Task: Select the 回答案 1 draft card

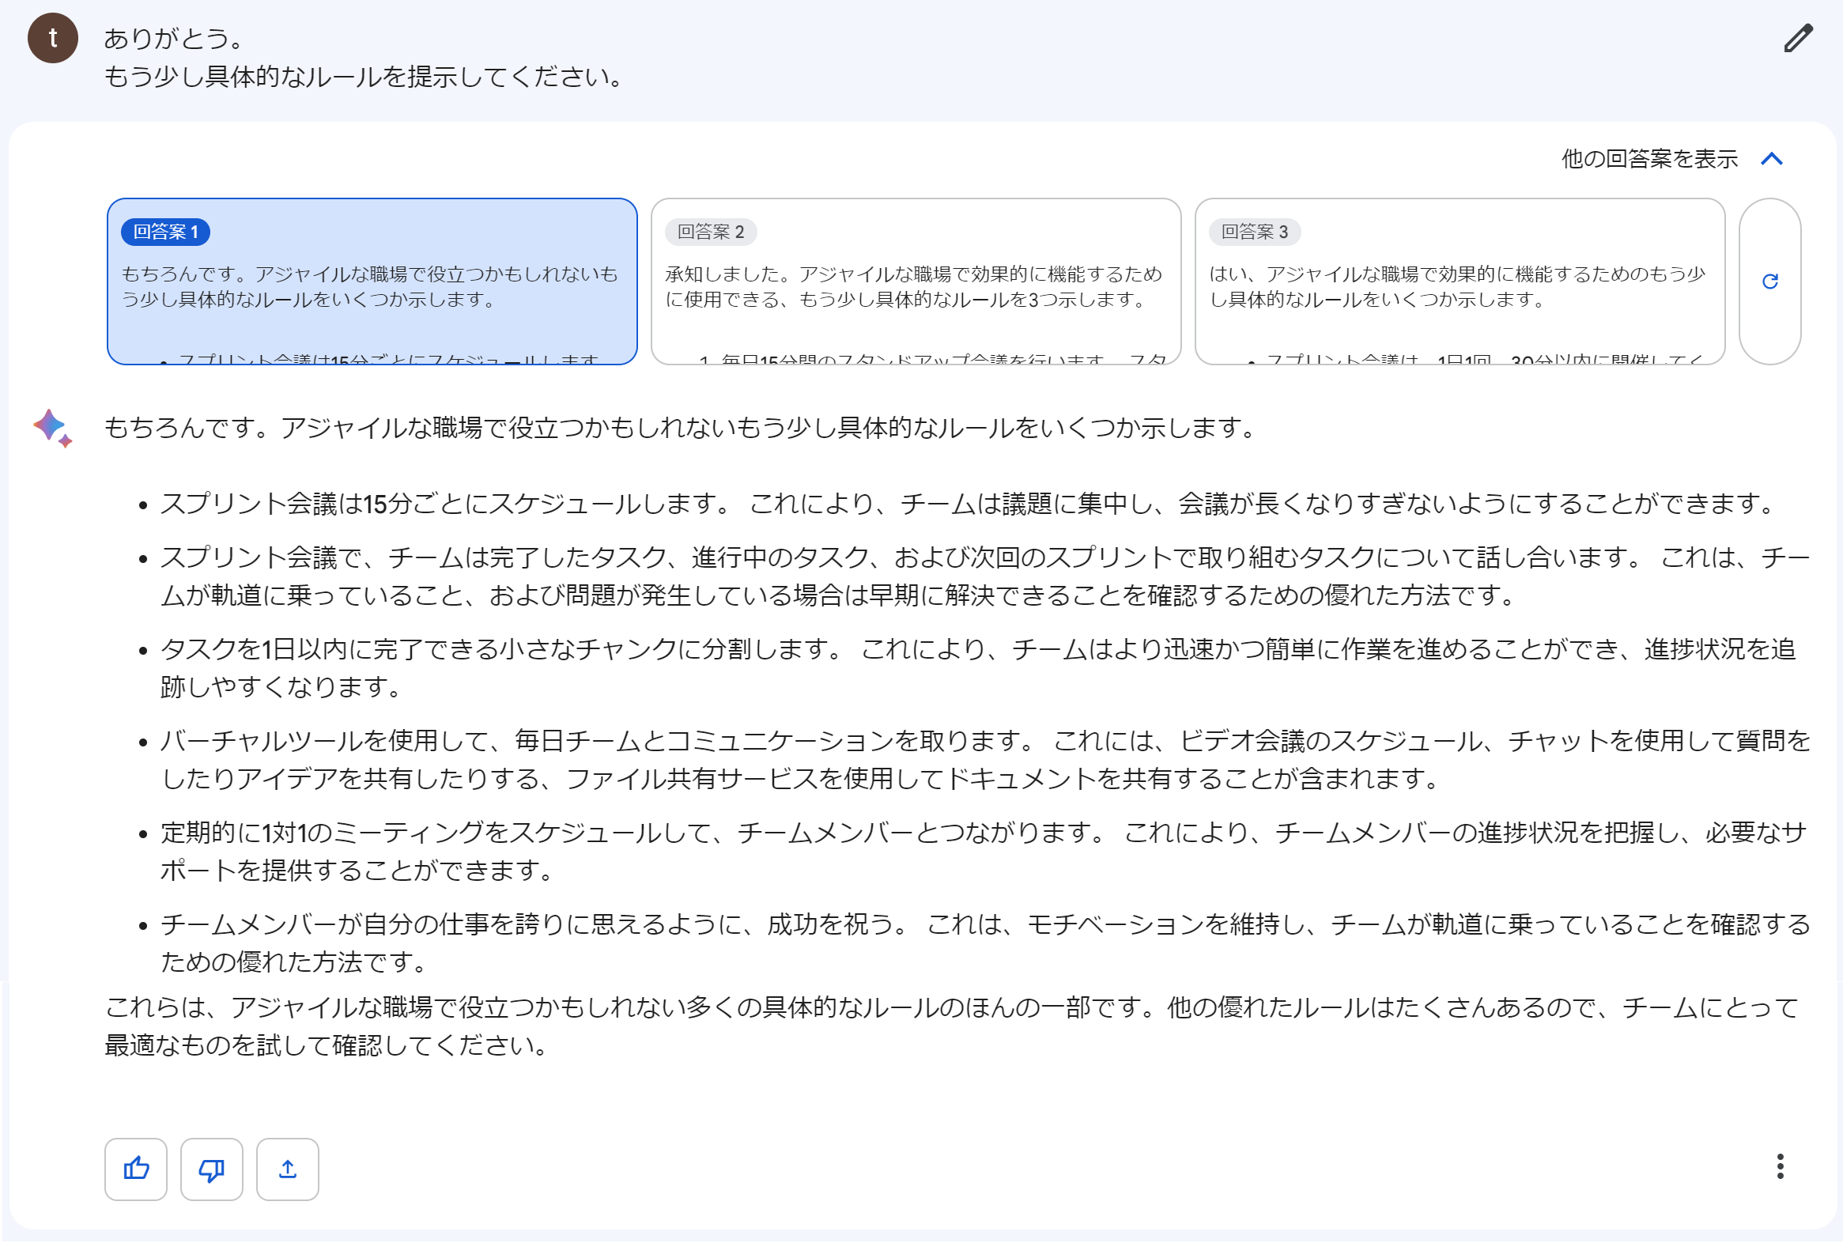Action: pos(372,281)
